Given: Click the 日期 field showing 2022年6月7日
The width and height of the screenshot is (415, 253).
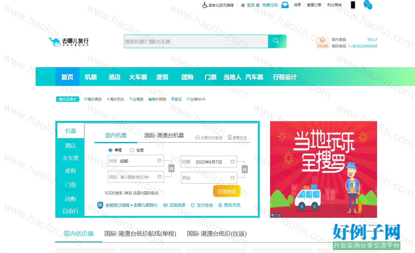Looking at the screenshot, I should click(209, 162).
